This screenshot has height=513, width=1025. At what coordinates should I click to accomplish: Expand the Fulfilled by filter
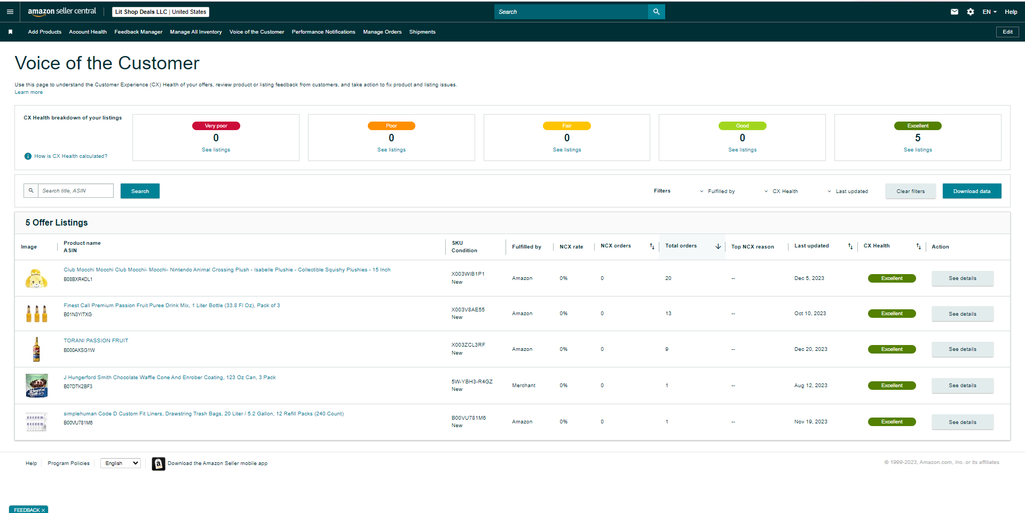click(x=717, y=191)
